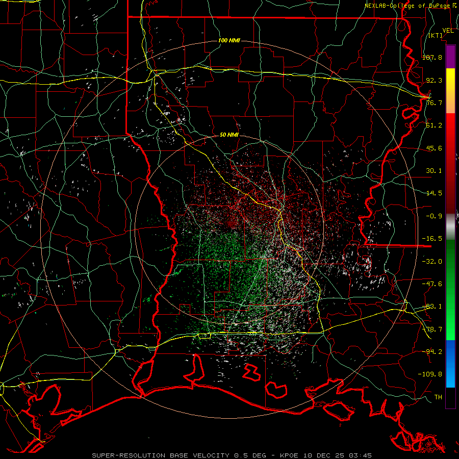Click the bottom caption with KPOE timestamp
Image resolution: width=459 pixels, height=459 pixels.
[x=232, y=455]
